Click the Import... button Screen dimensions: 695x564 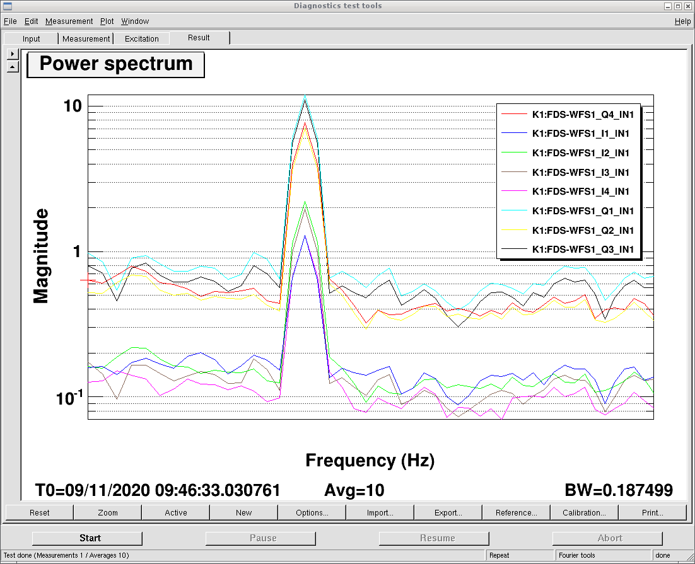point(380,512)
